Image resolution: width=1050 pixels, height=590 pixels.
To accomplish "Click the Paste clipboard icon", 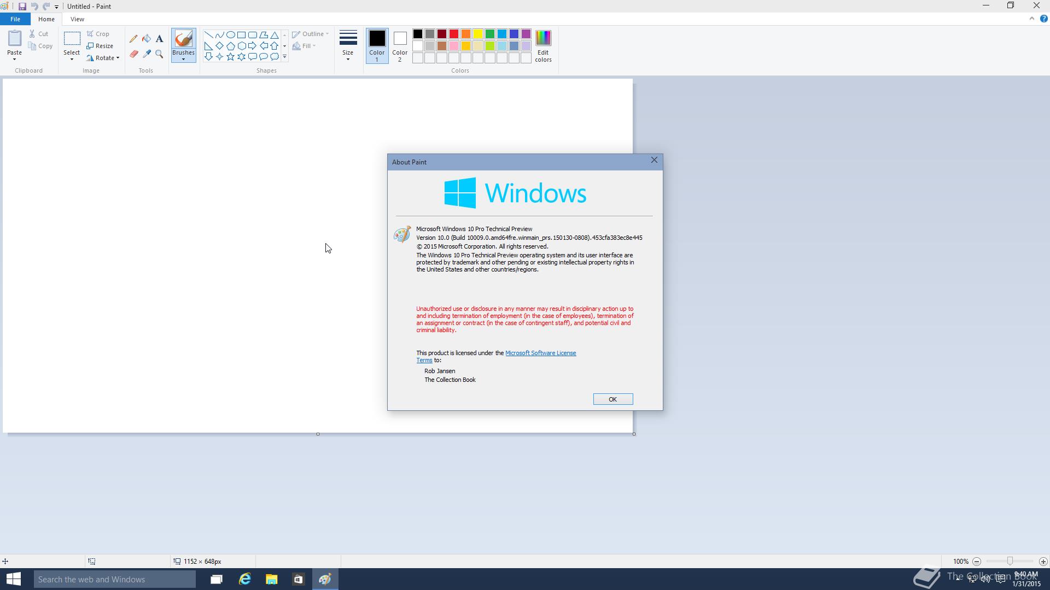I will 14,38.
